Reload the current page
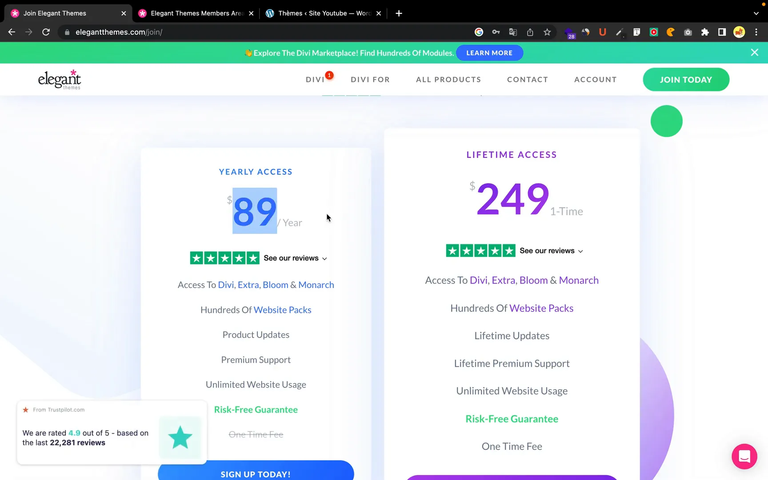Image resolution: width=768 pixels, height=480 pixels. [x=46, y=32]
